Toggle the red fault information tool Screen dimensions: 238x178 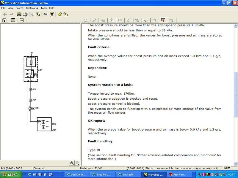click(163, 20)
